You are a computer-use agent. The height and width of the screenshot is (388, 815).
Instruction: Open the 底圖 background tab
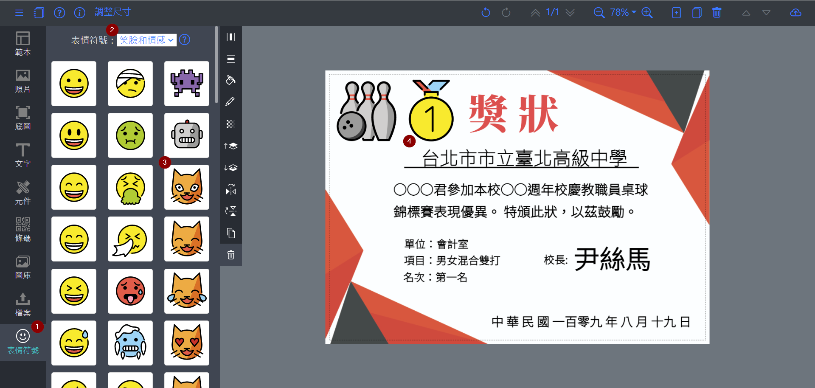23,118
